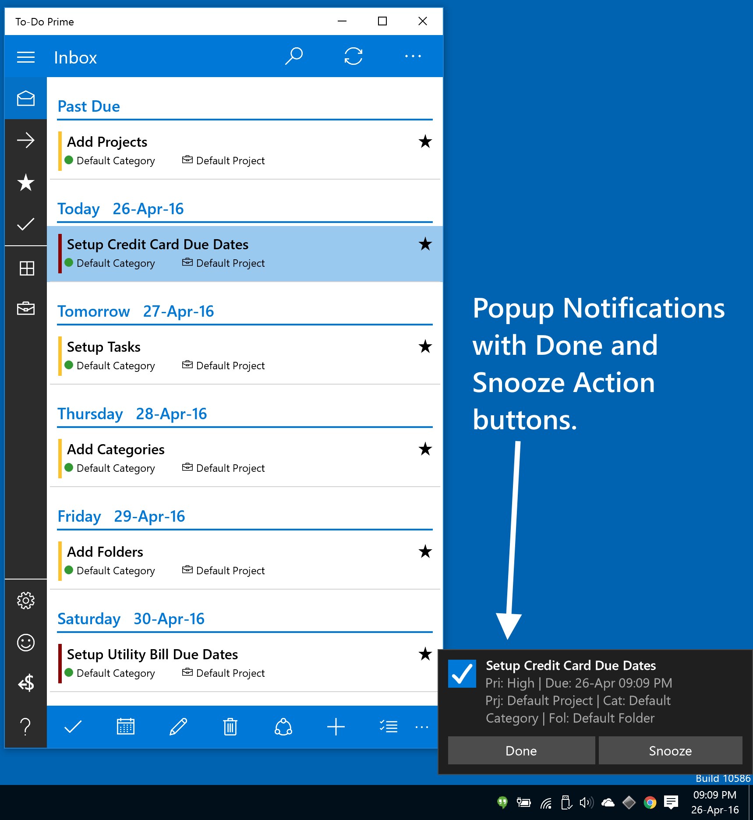Toggle the star on Setup Utility Bill Due Dates
Image resolution: width=753 pixels, height=820 pixels.
click(x=425, y=654)
